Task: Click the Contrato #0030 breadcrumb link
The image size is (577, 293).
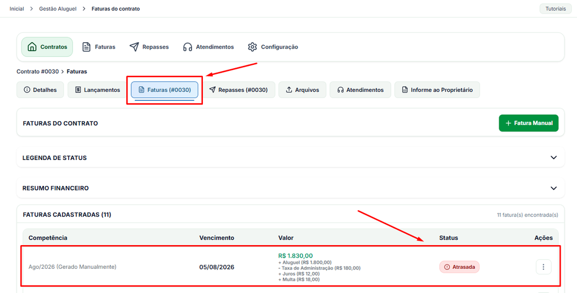Action: 38,72
